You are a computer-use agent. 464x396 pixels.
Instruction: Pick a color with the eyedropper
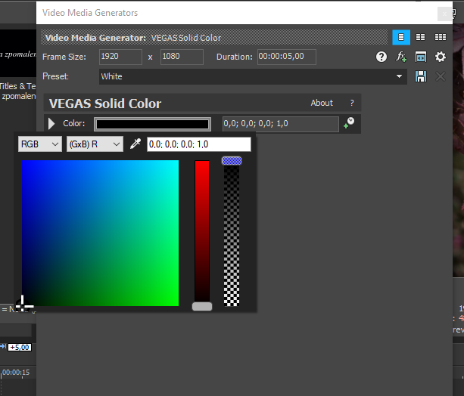(x=135, y=144)
